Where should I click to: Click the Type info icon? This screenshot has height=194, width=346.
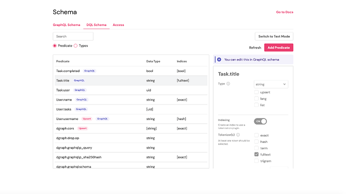tap(228, 83)
